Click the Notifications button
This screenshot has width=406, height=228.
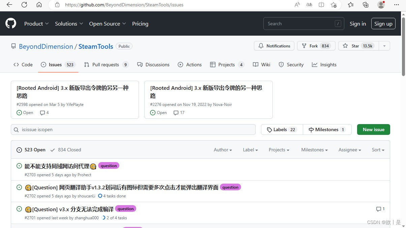coord(274,46)
